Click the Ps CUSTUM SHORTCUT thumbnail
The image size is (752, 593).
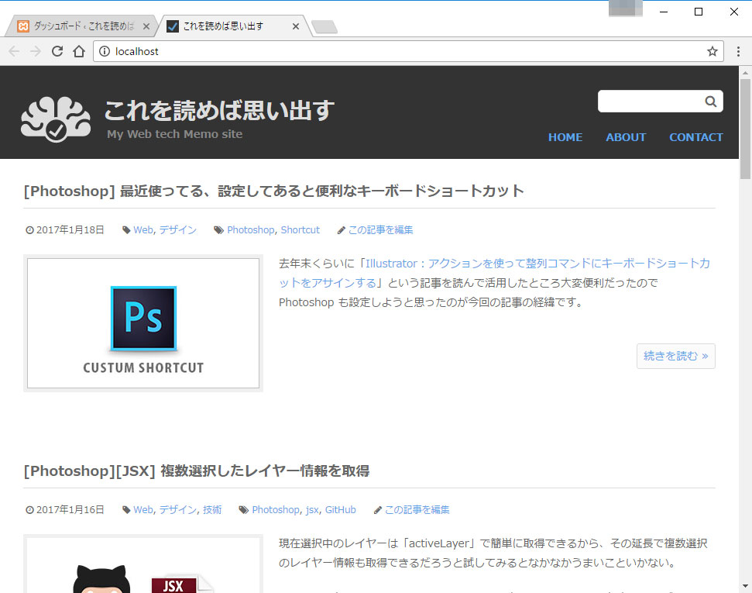point(143,323)
